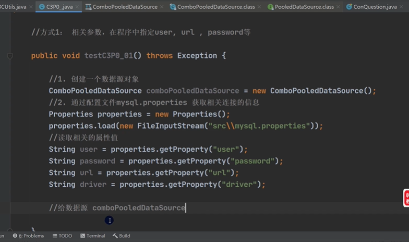The width and height of the screenshot is (409, 242).
Task: Open the TODO tool window
Action: point(63,236)
